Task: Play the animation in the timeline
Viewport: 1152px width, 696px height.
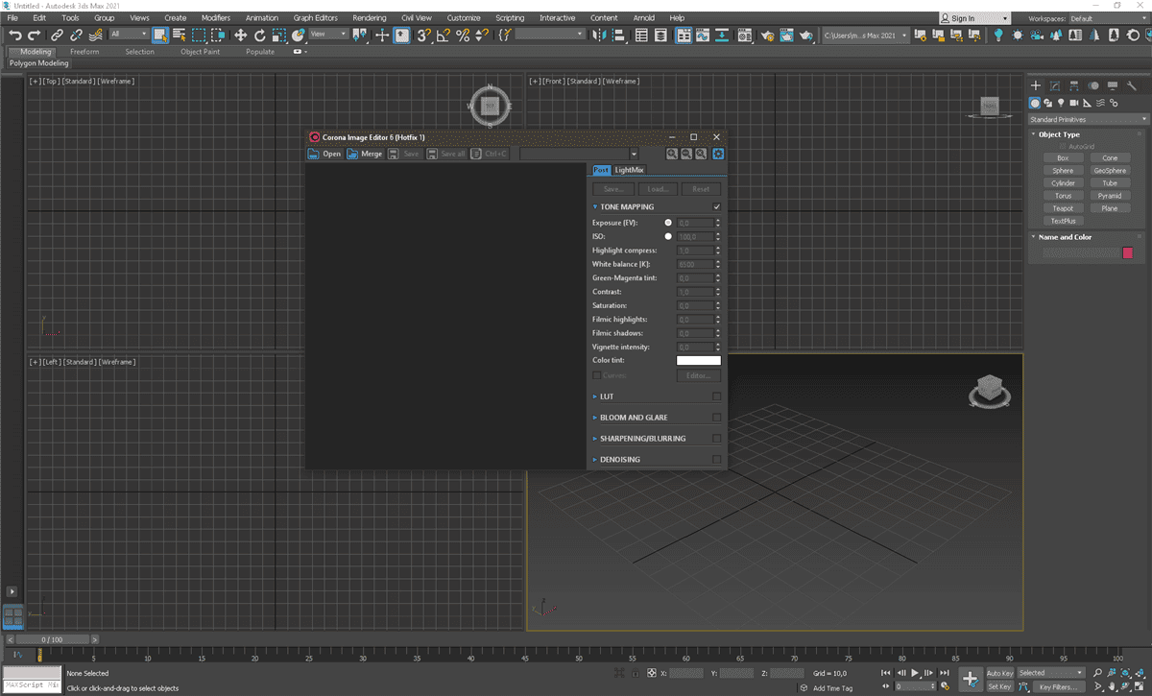Action: coord(915,673)
